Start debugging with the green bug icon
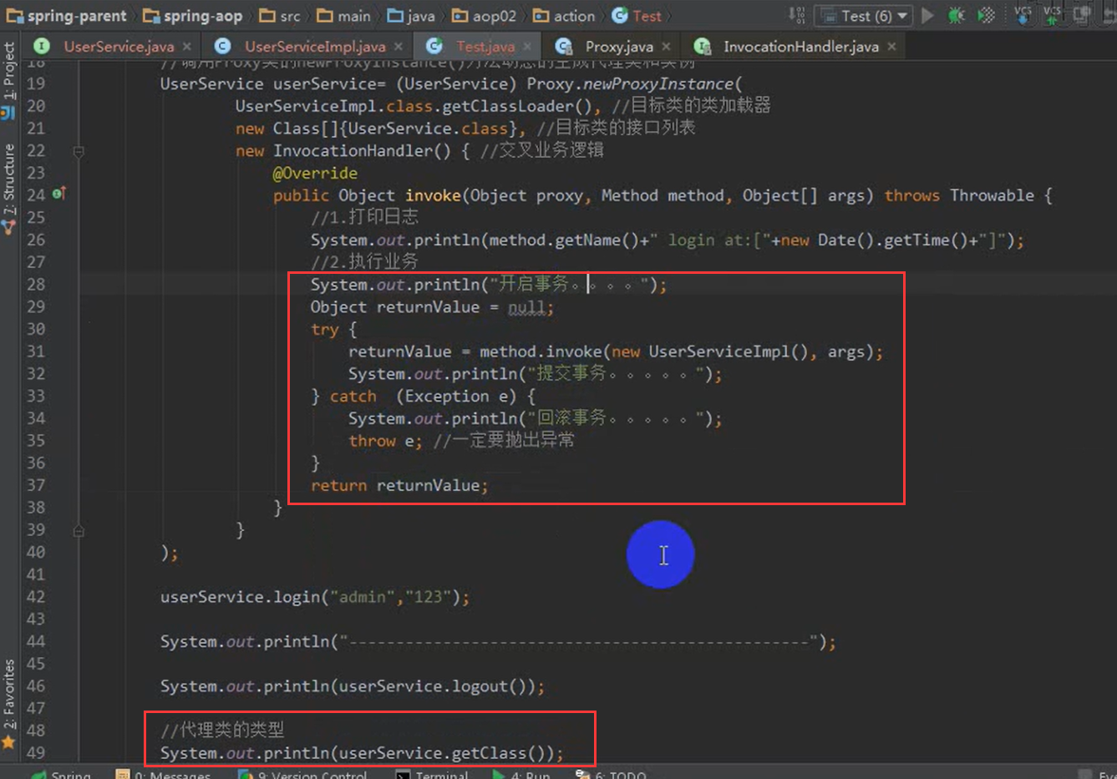 coord(957,15)
